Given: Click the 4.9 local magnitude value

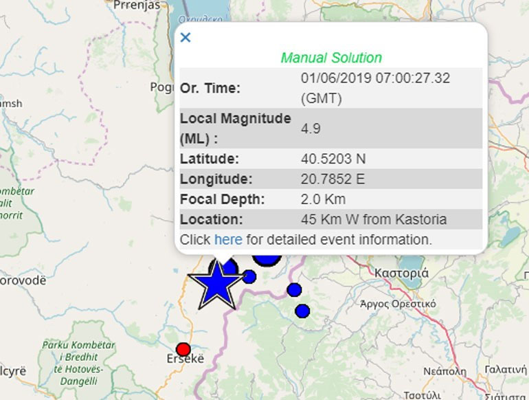Looking at the screenshot, I should pos(311,129).
